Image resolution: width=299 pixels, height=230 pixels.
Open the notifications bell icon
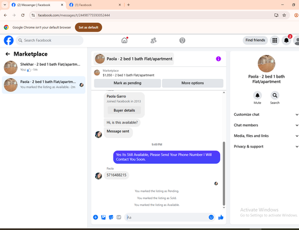pos(286,41)
